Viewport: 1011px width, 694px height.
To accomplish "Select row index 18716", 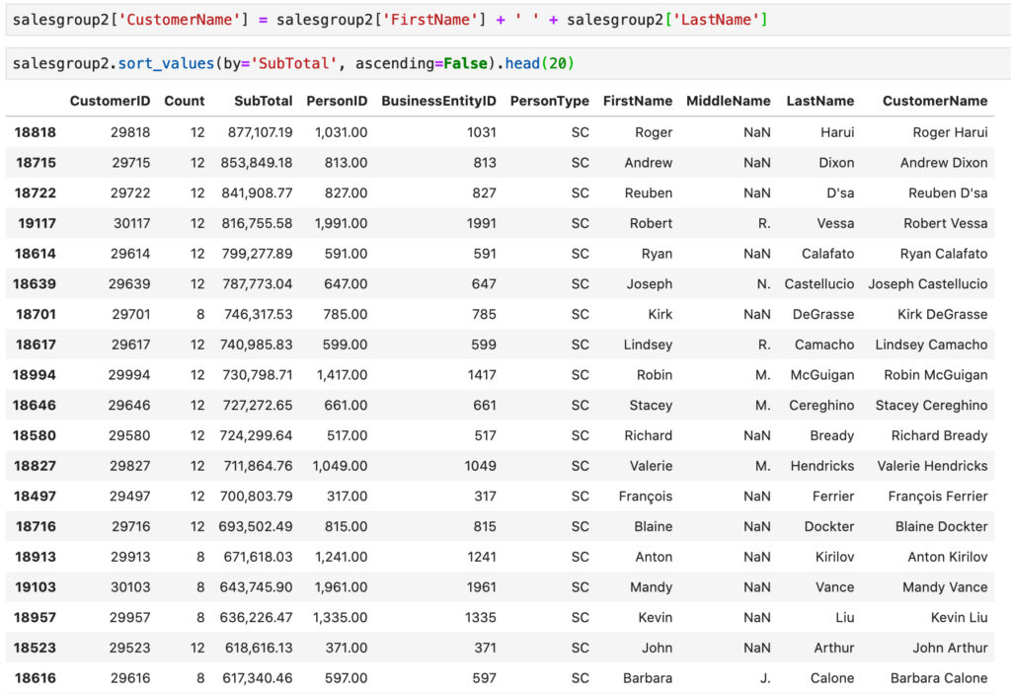I will point(36,526).
